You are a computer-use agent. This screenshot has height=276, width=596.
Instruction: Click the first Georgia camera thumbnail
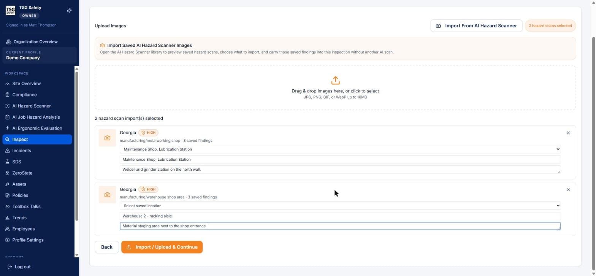coord(107,138)
